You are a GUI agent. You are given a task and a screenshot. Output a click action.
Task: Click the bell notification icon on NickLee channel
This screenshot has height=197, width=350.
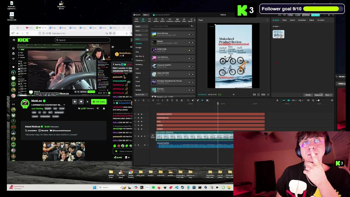point(74,102)
